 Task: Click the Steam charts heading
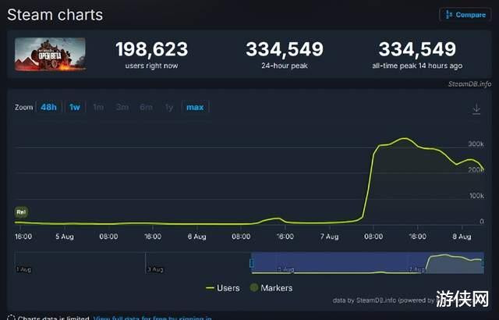pyautogui.click(x=55, y=15)
